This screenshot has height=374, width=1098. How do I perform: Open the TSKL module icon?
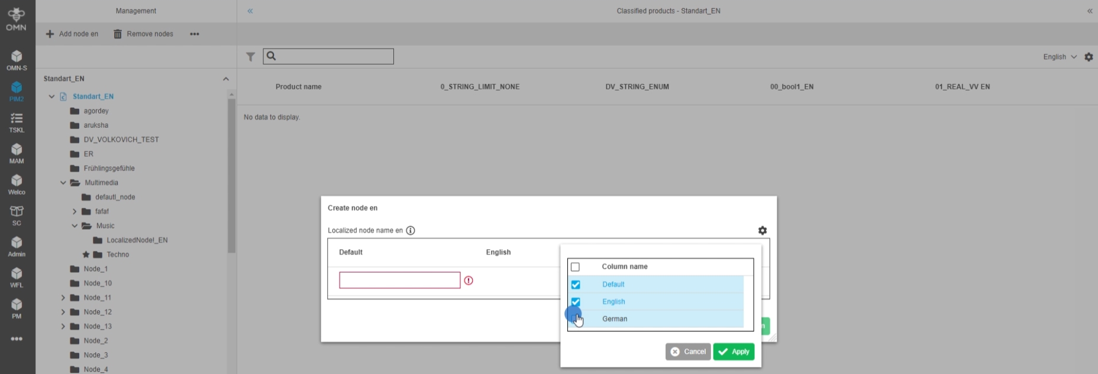pos(17,122)
